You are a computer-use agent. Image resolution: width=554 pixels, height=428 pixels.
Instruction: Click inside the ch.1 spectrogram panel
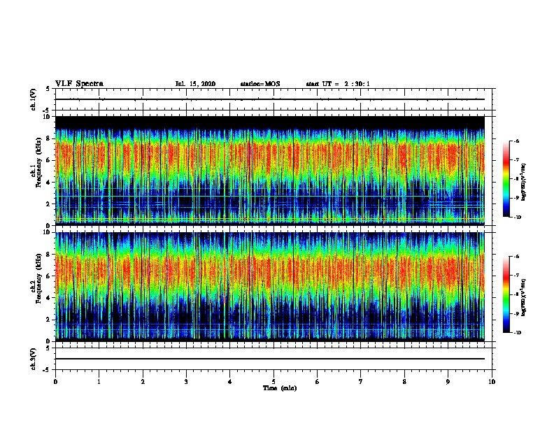tap(270, 171)
